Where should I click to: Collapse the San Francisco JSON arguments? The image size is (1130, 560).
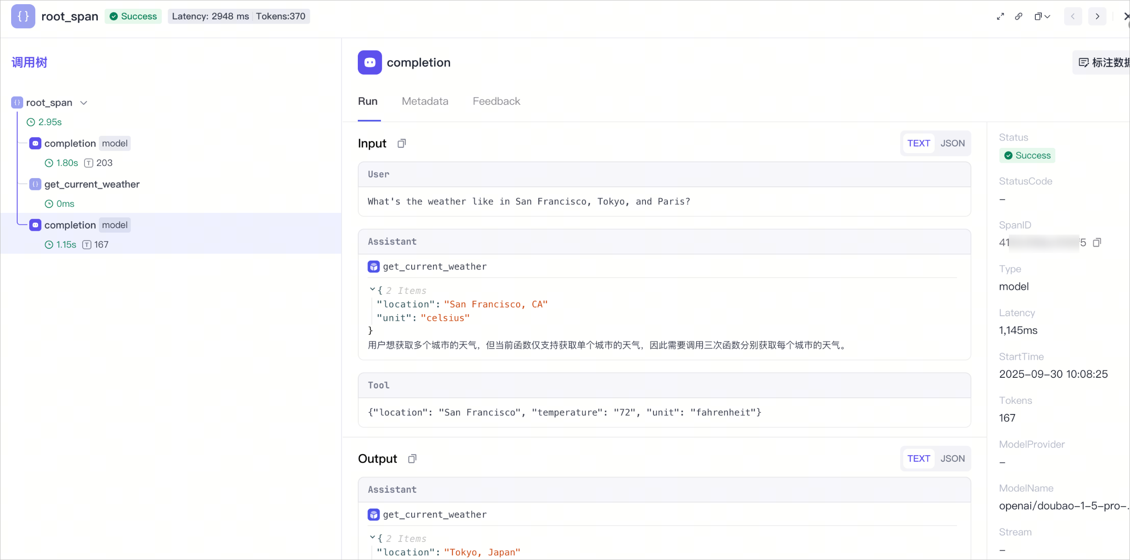372,290
